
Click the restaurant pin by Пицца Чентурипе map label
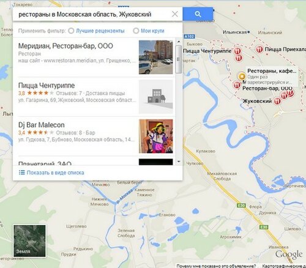pyautogui.click(x=237, y=51)
